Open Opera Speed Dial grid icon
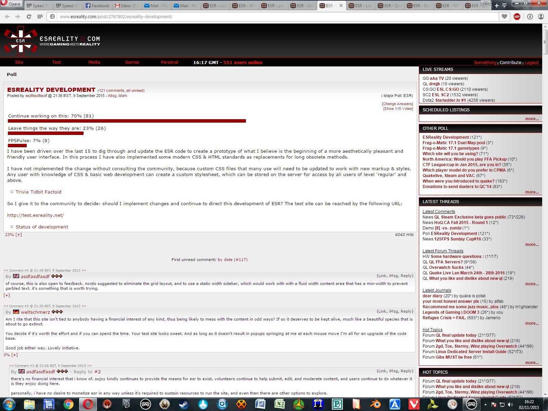 pos(40,16)
